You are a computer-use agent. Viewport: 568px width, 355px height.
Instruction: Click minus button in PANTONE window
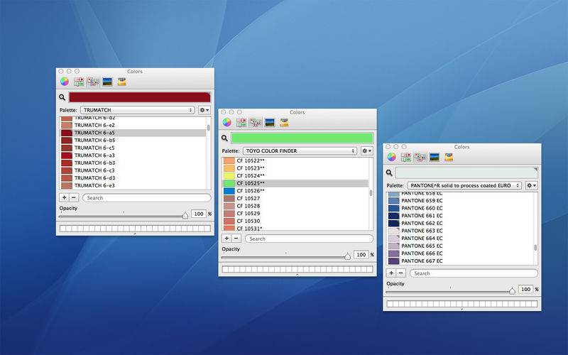(x=400, y=273)
